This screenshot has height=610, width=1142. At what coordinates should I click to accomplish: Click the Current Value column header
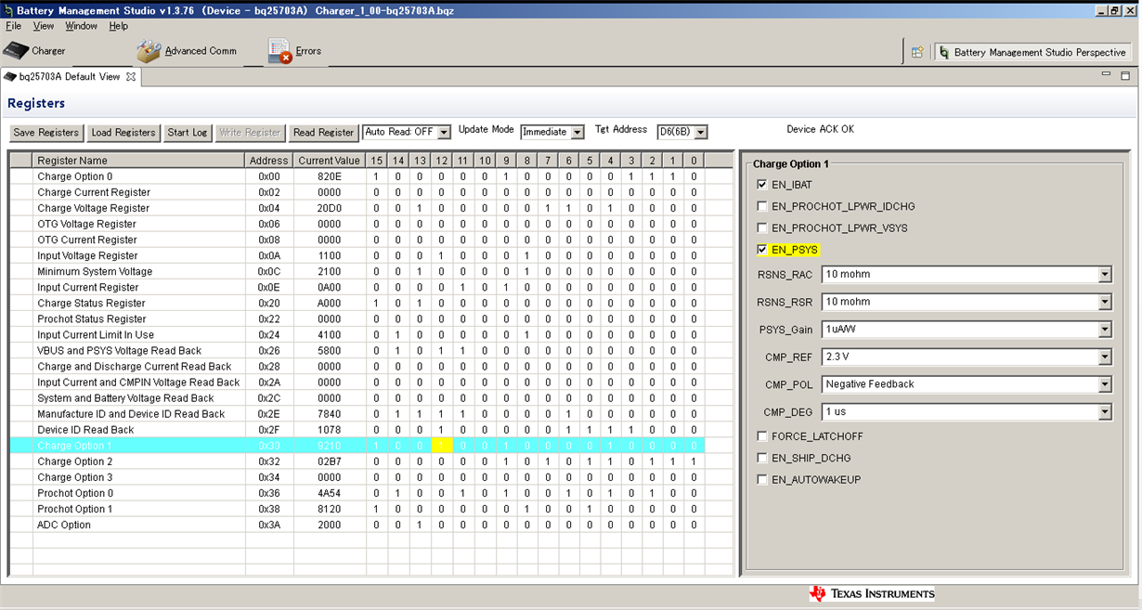(x=329, y=161)
